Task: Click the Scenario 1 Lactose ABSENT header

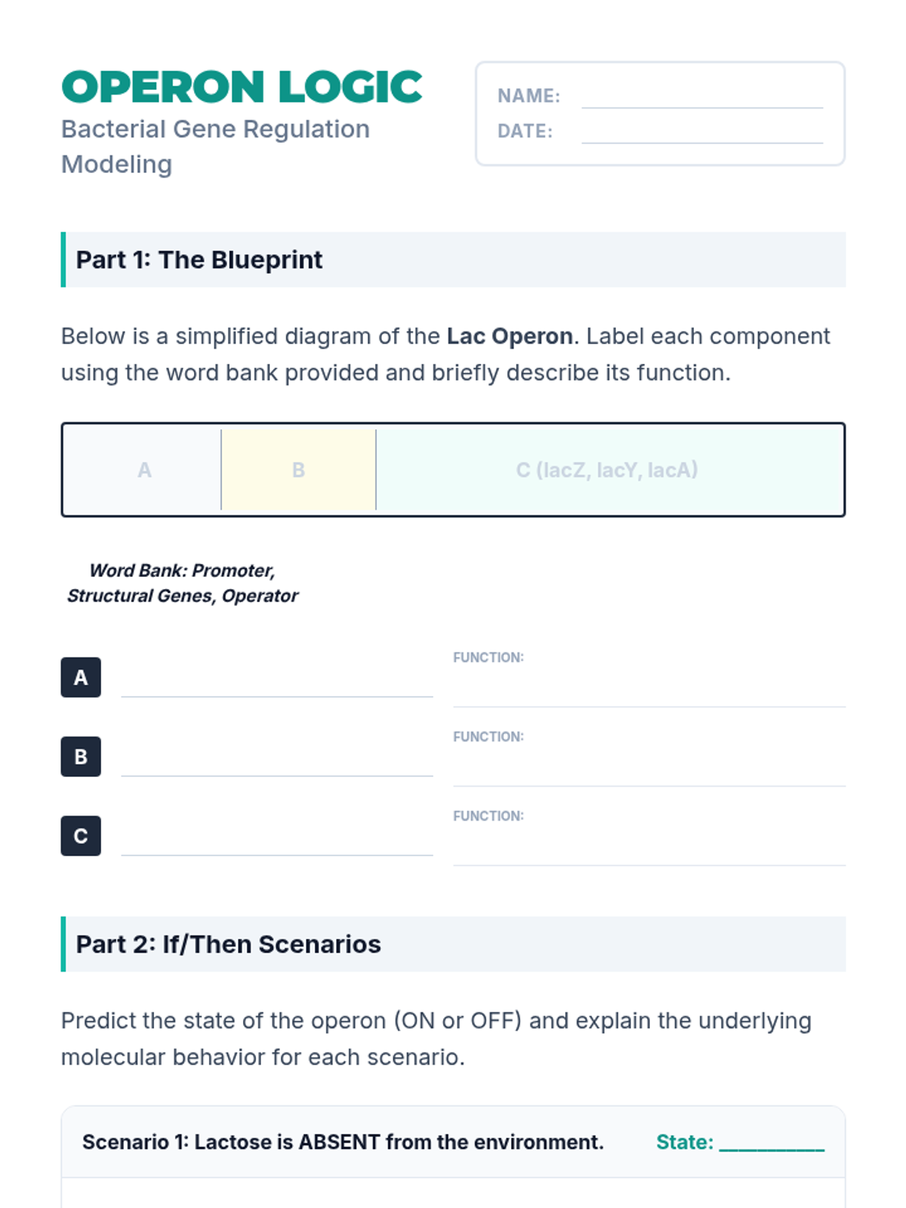Action: point(343,1142)
